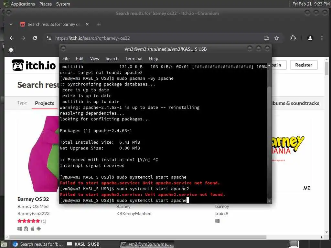Screen dimensions: 331x248
Task: Expand the tab search dropdown arrow
Action: [11, 24]
